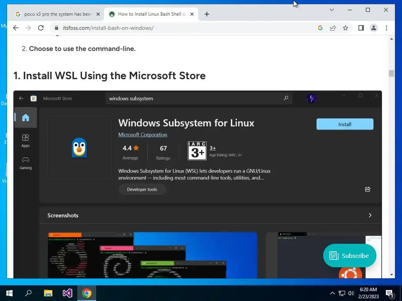Click the forward navigation arrow
Viewport: 402px width, 301px height.
click(x=28, y=28)
